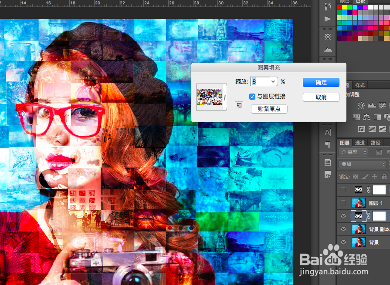Image resolution: width=390 pixels, height=285 pixels.
Task: Select the 色板 swatches tab
Action: (360, 1)
